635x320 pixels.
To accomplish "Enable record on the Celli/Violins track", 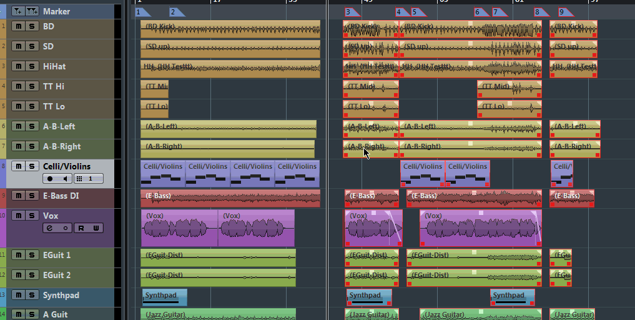I will click(x=50, y=179).
